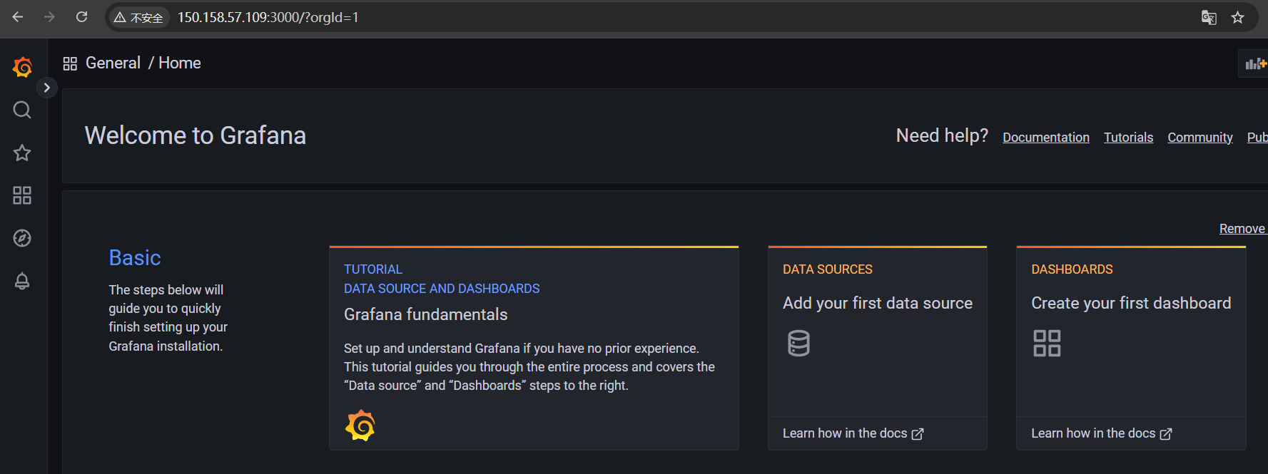Open Starred dashboards star icon in sidebar

tap(22, 153)
